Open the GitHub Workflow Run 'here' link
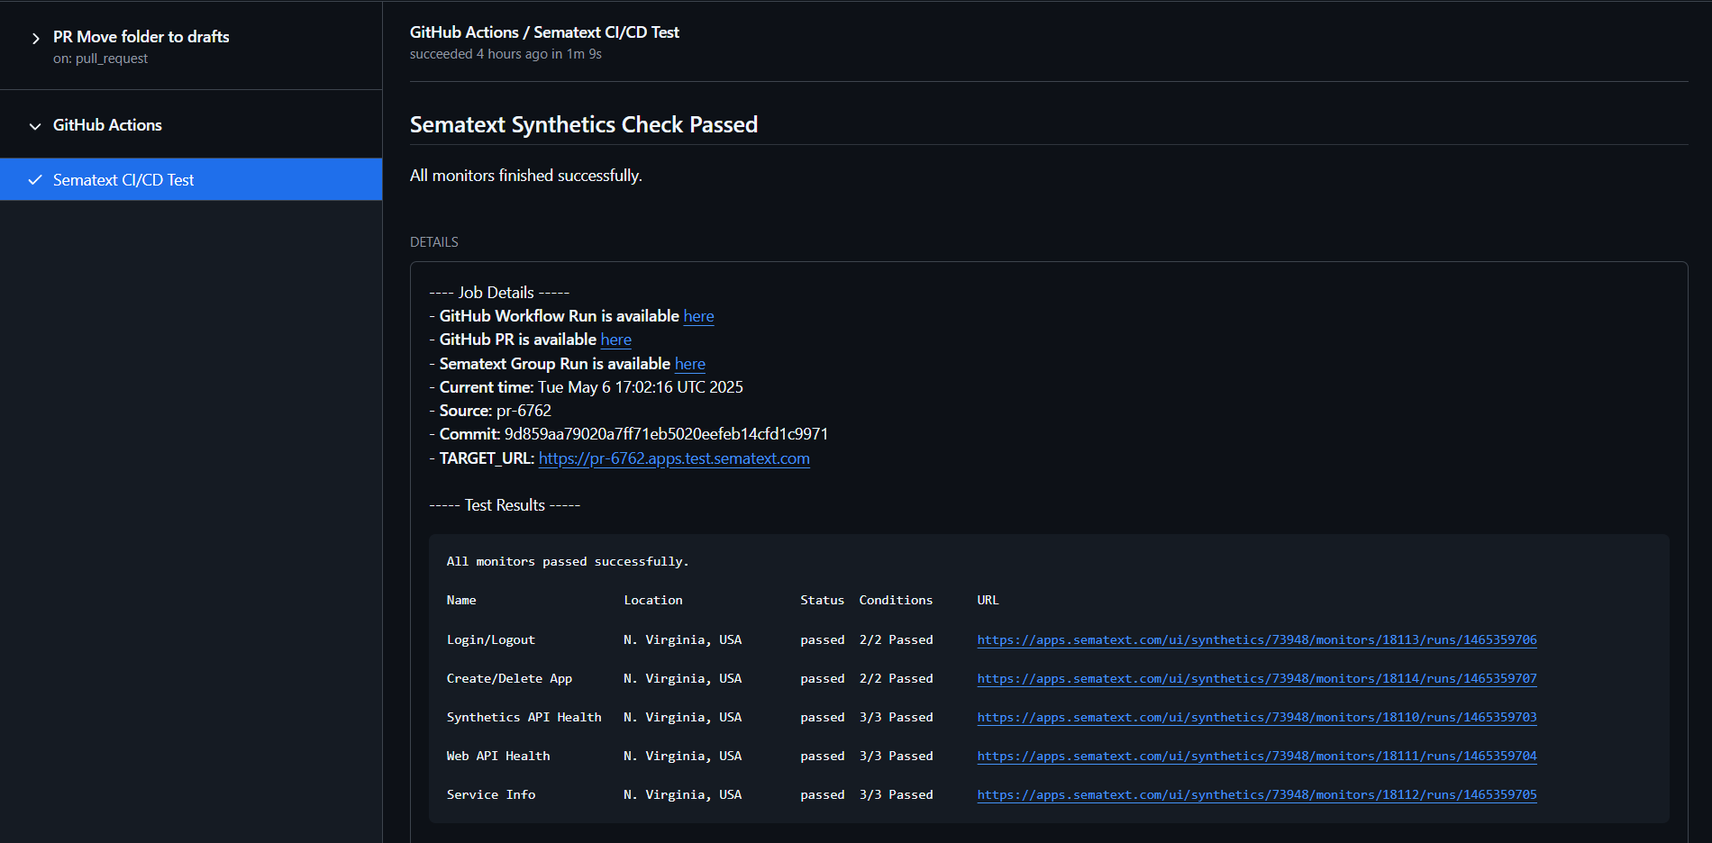Image resolution: width=1712 pixels, height=843 pixels. point(698,316)
